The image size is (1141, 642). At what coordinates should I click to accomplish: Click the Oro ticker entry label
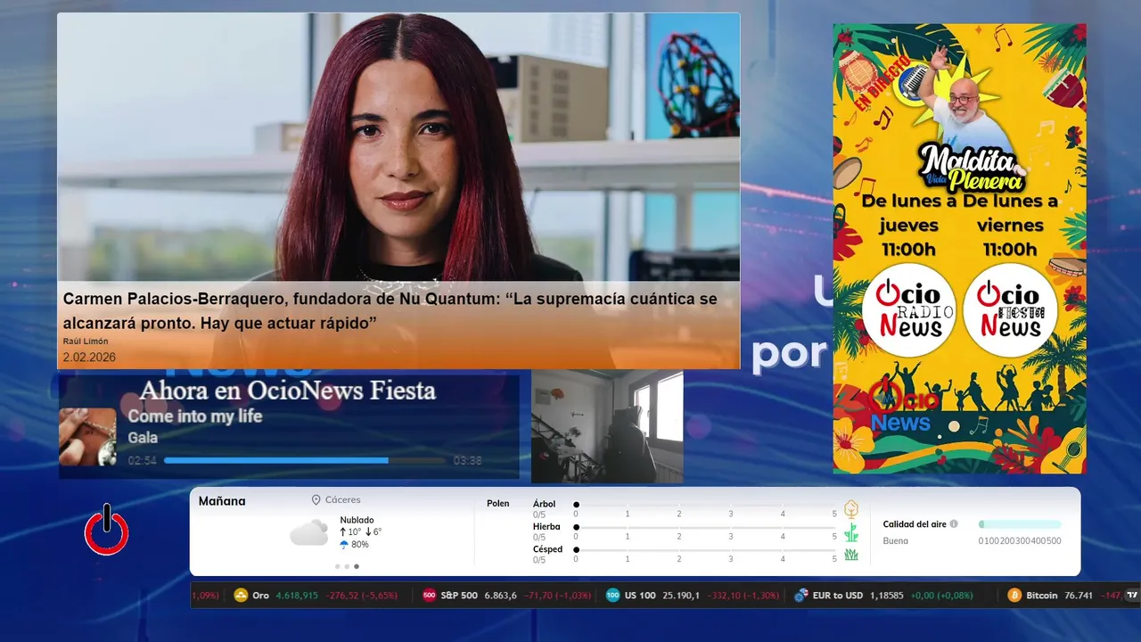260,595
